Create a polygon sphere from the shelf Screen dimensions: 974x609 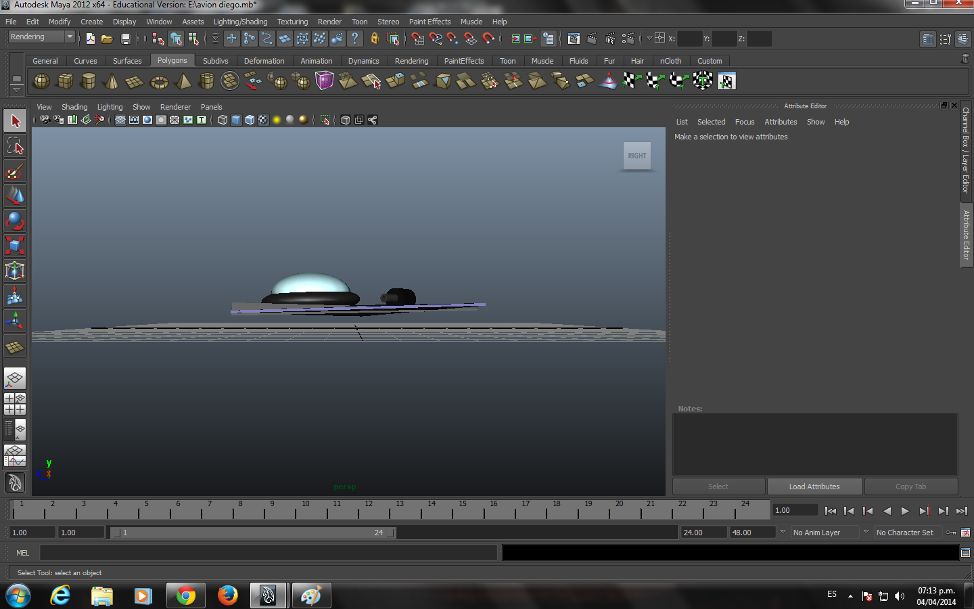click(x=41, y=81)
